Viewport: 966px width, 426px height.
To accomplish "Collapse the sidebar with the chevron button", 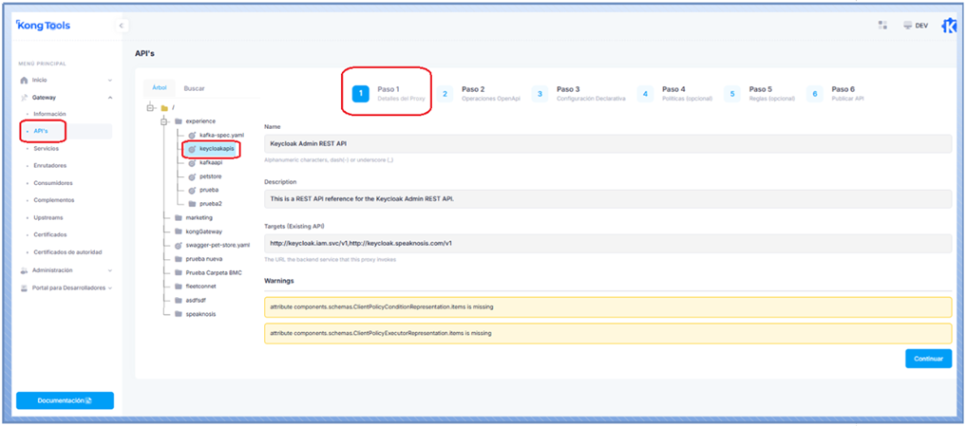I will (122, 26).
